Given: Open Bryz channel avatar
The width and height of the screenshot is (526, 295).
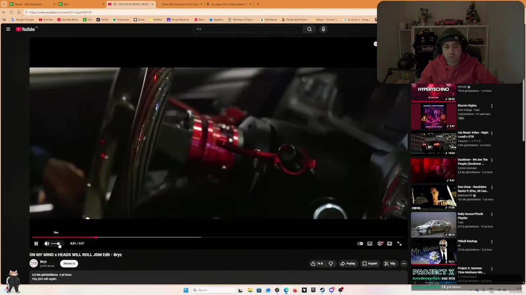Looking at the screenshot, I should tap(34, 263).
